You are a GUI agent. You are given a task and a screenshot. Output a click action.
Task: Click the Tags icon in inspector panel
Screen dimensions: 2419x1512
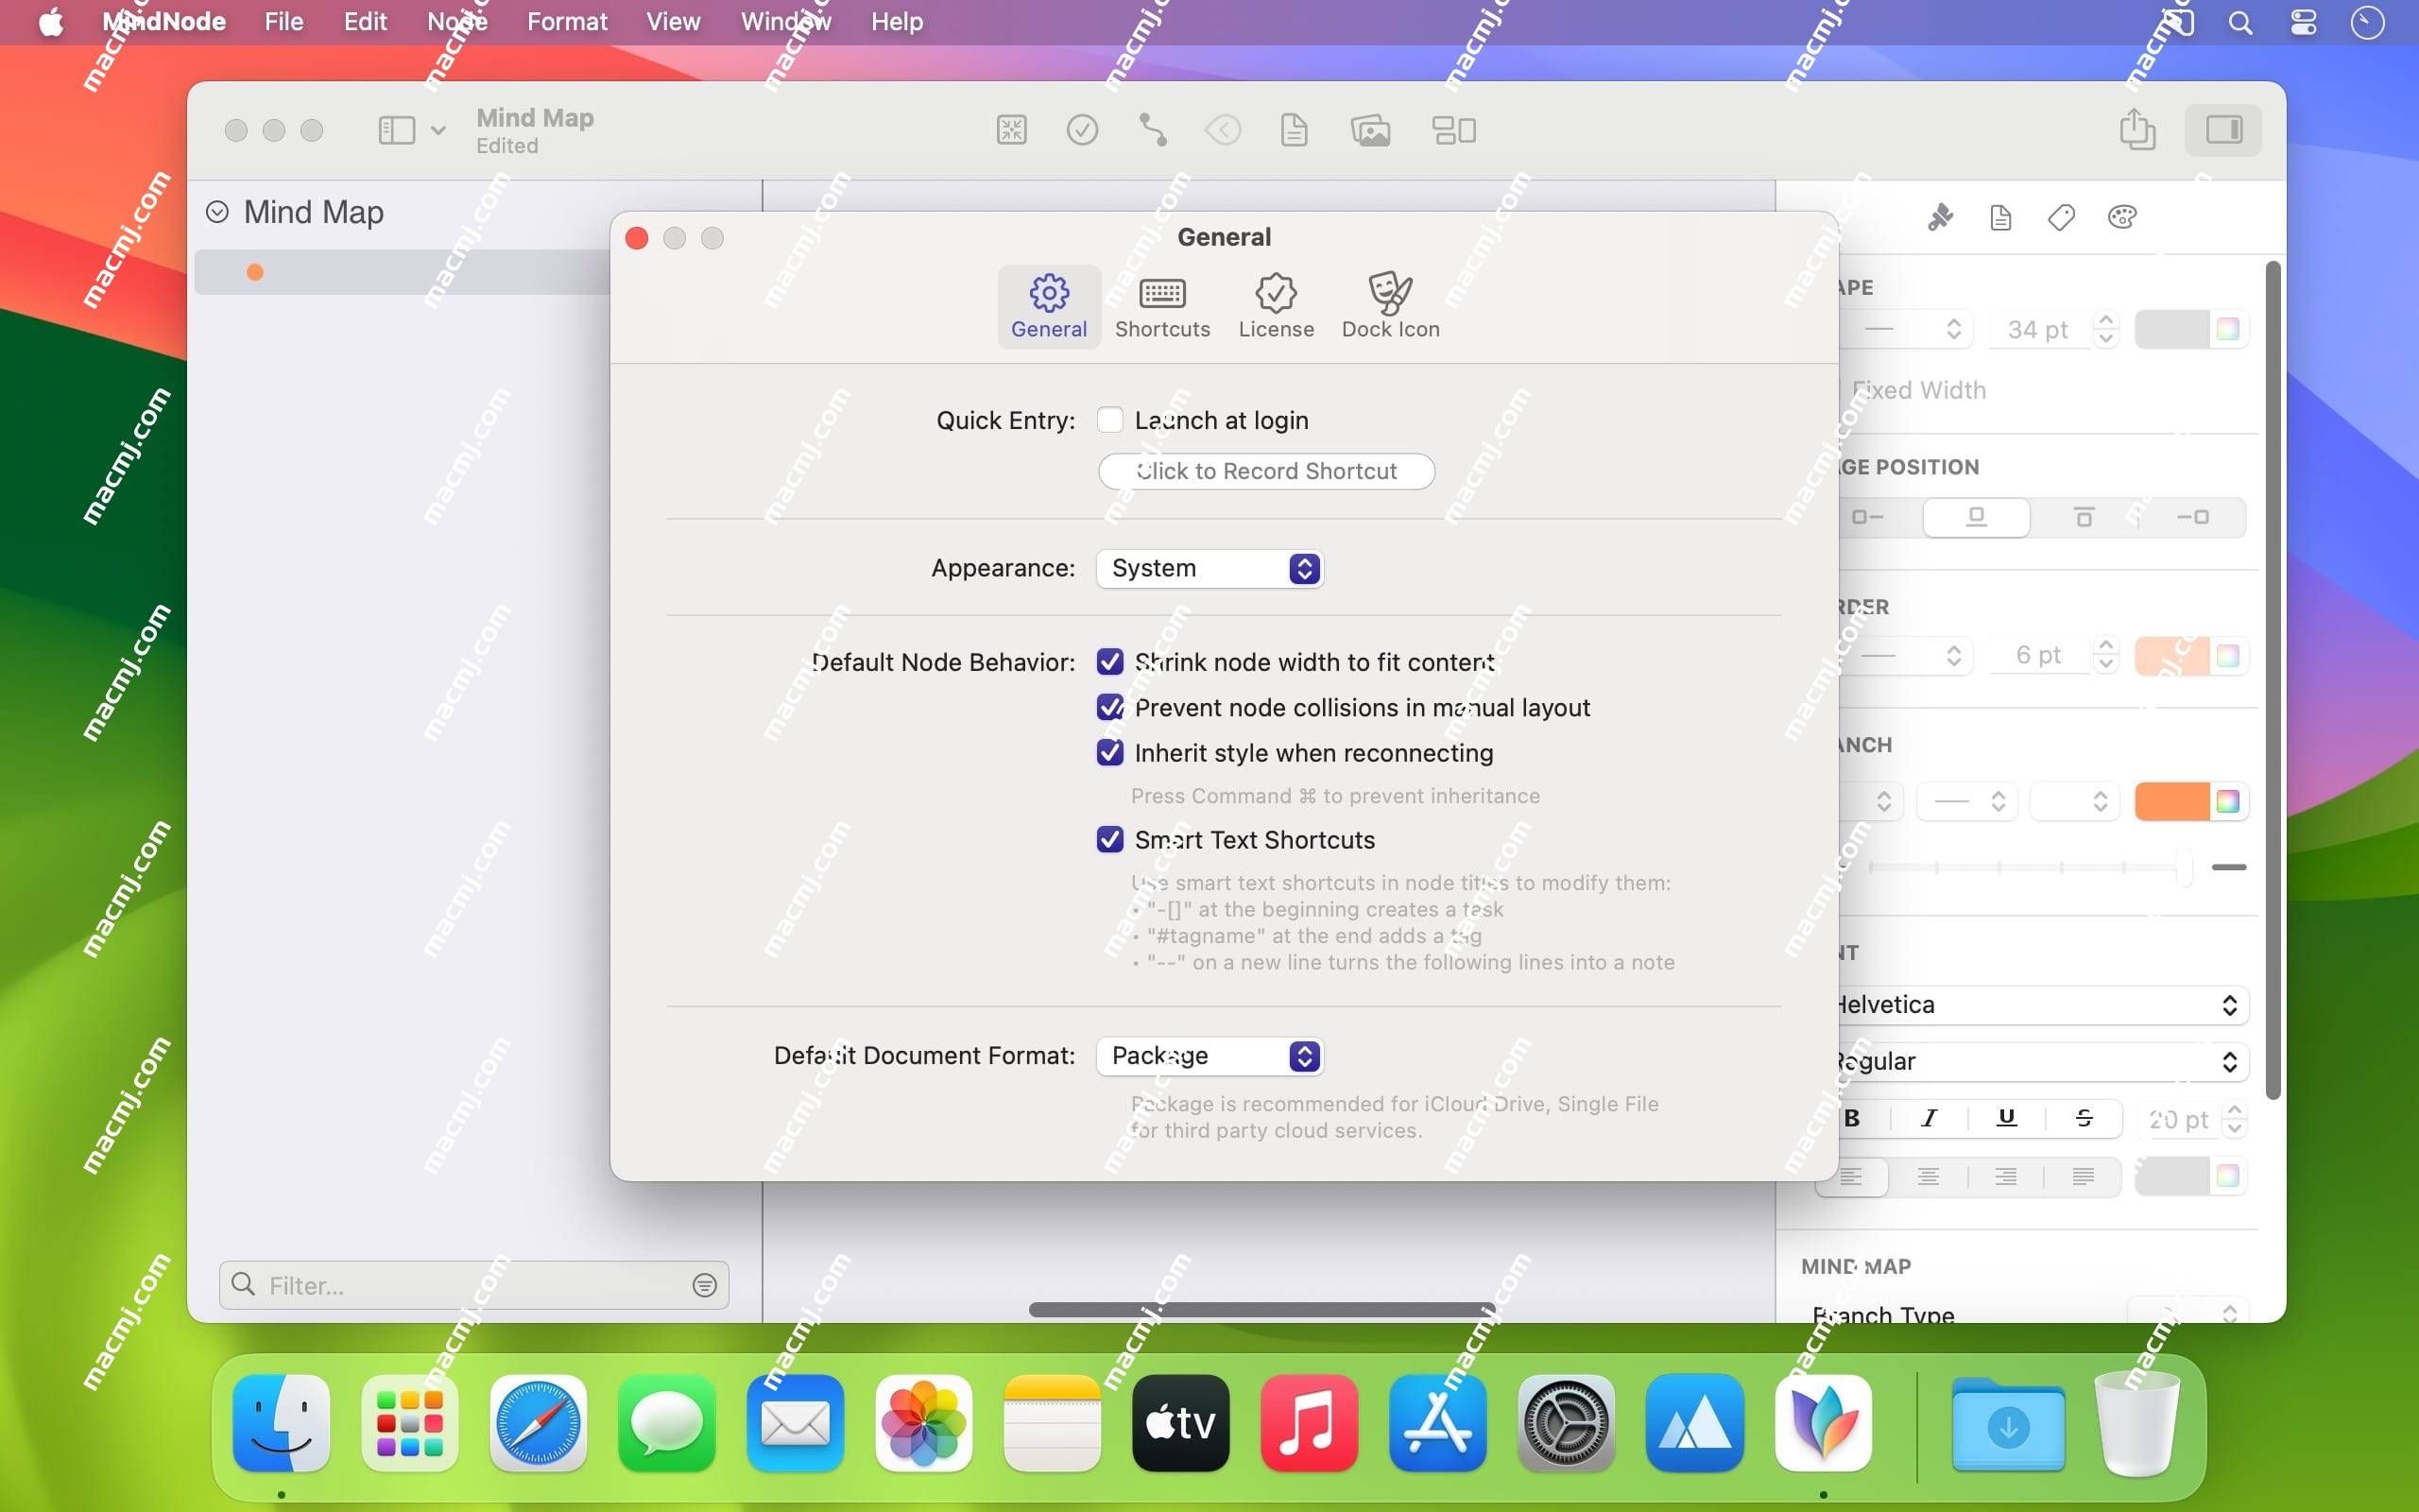[2062, 216]
